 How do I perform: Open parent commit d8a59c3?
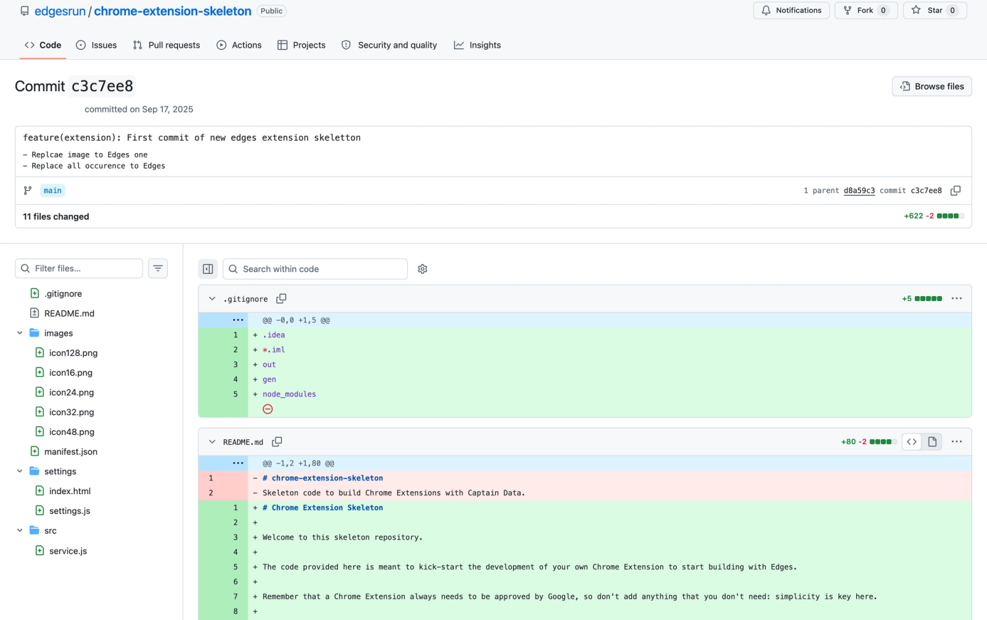(x=859, y=191)
